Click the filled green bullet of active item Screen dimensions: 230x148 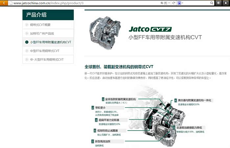[x=27, y=42]
